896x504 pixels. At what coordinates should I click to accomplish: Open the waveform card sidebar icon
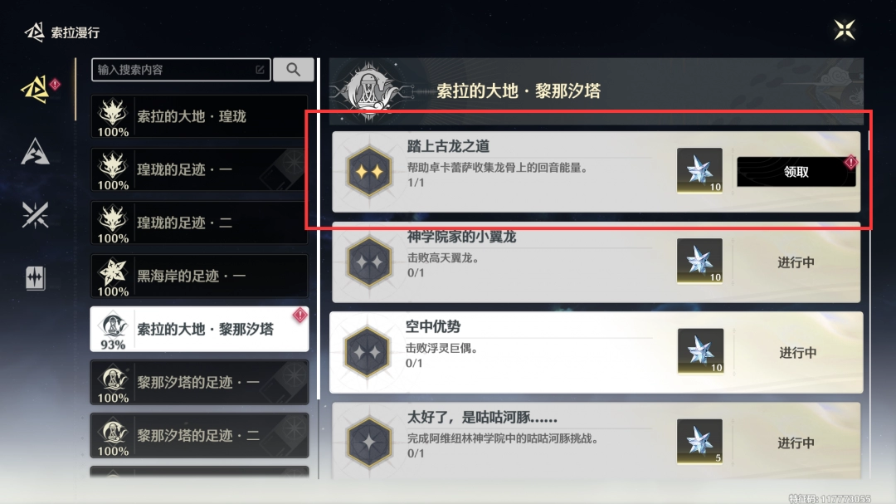tap(35, 278)
